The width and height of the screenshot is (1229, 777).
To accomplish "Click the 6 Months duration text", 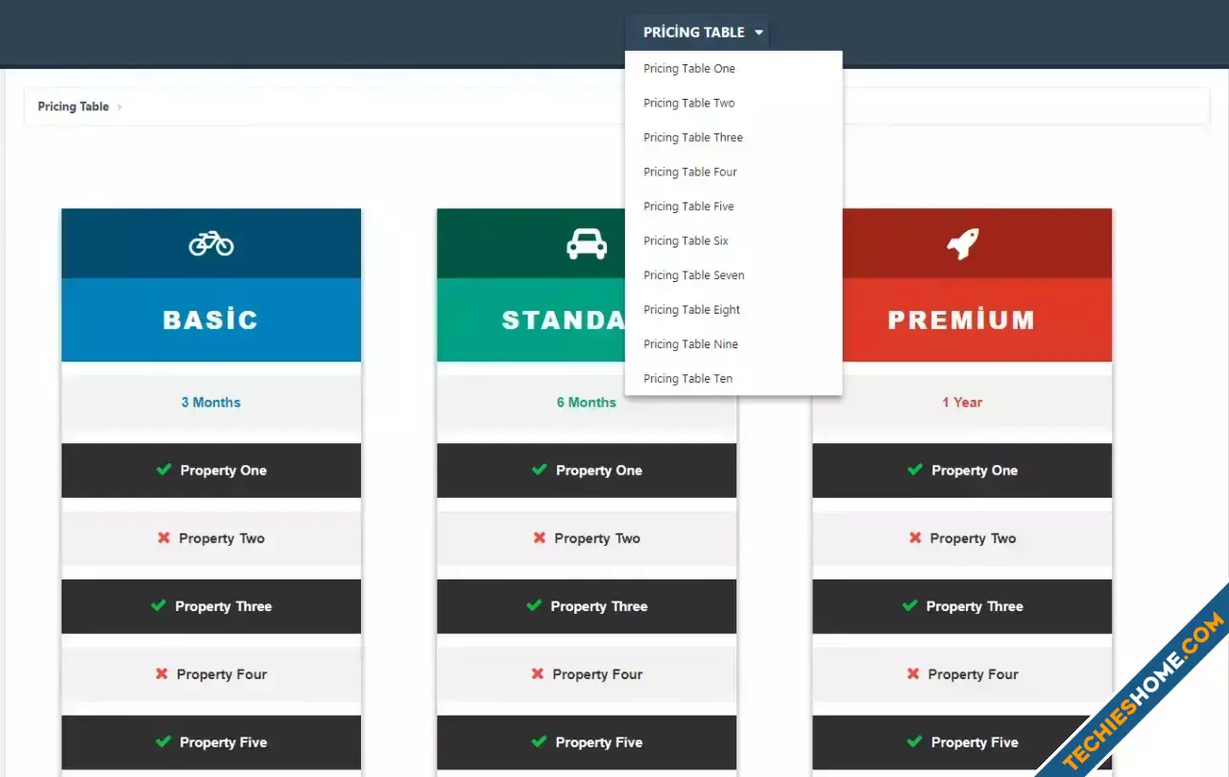I will pos(587,402).
